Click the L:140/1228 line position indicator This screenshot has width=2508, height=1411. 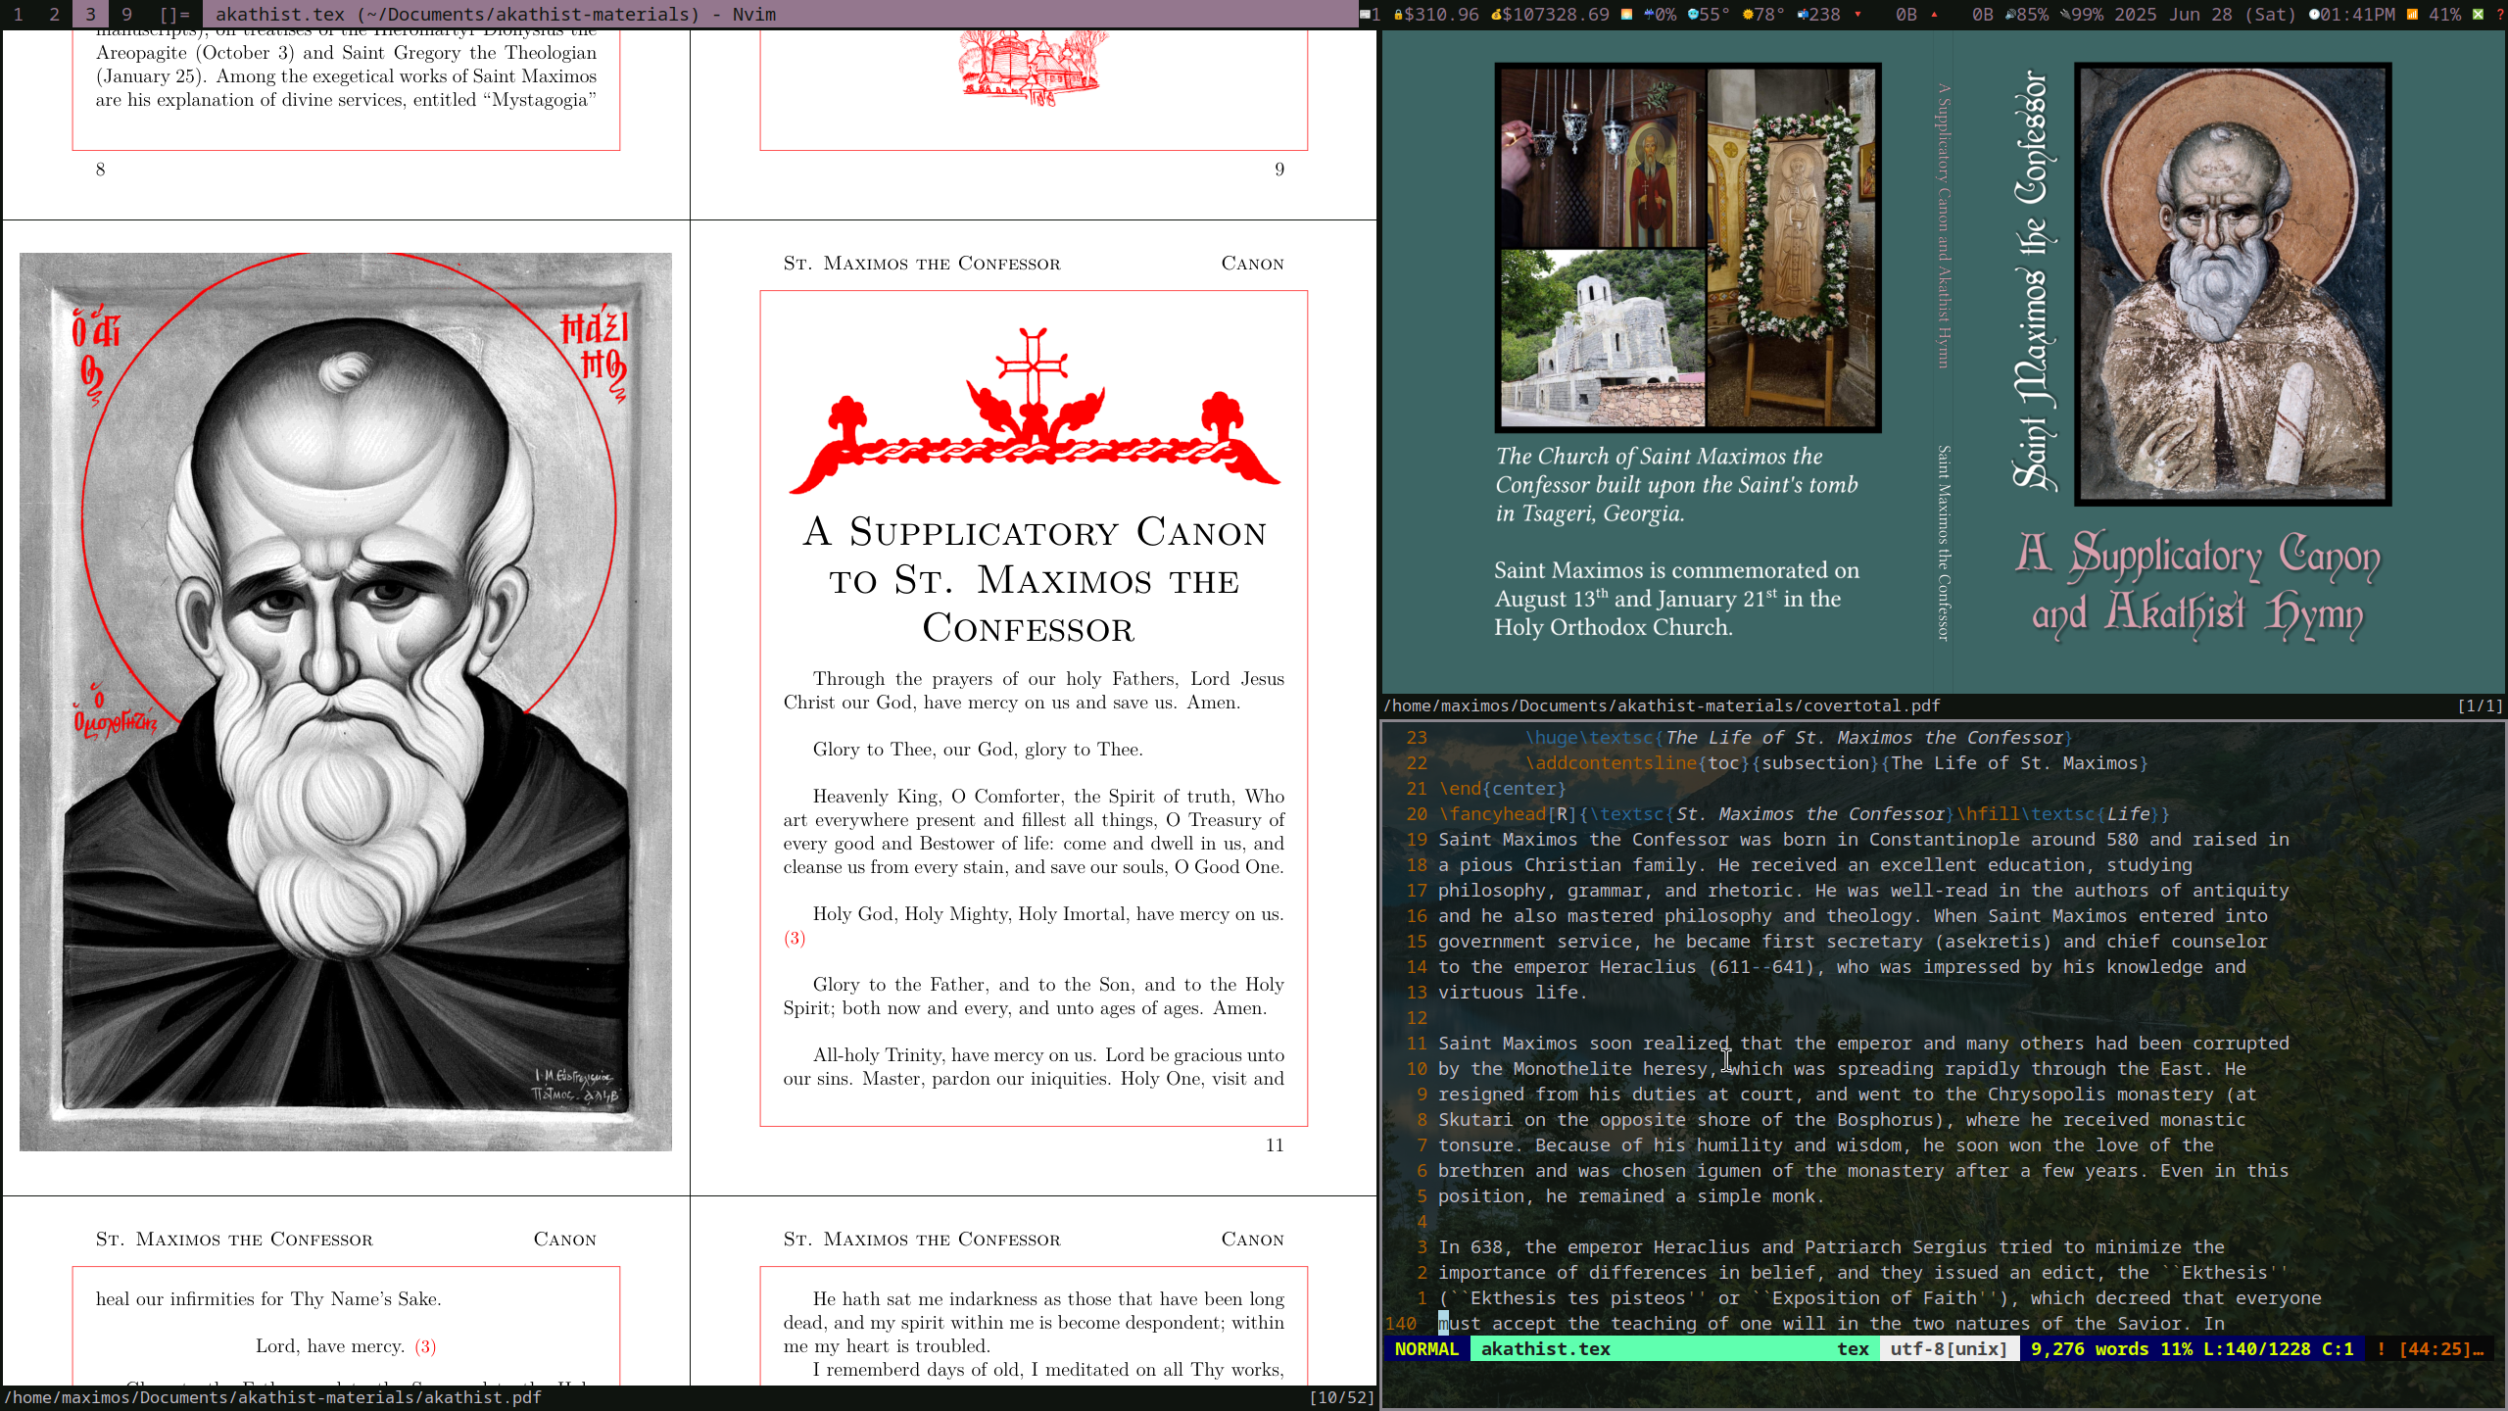[2257, 1349]
